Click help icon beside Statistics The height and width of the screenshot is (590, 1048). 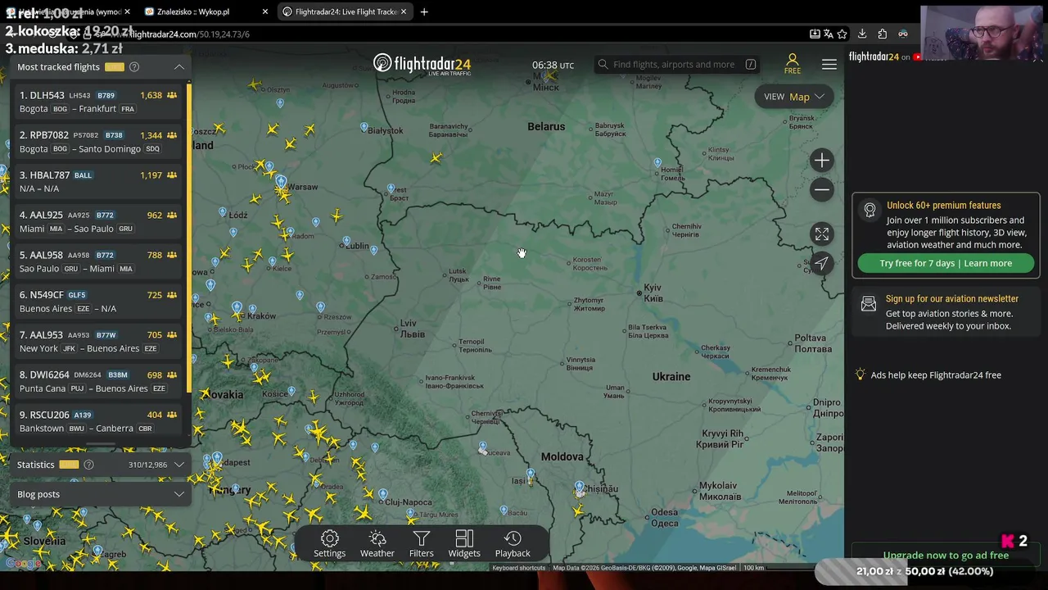point(88,465)
